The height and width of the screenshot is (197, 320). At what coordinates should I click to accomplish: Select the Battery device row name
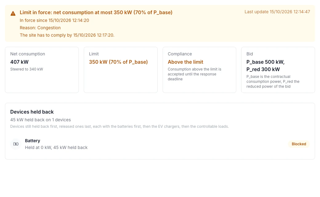32,141
